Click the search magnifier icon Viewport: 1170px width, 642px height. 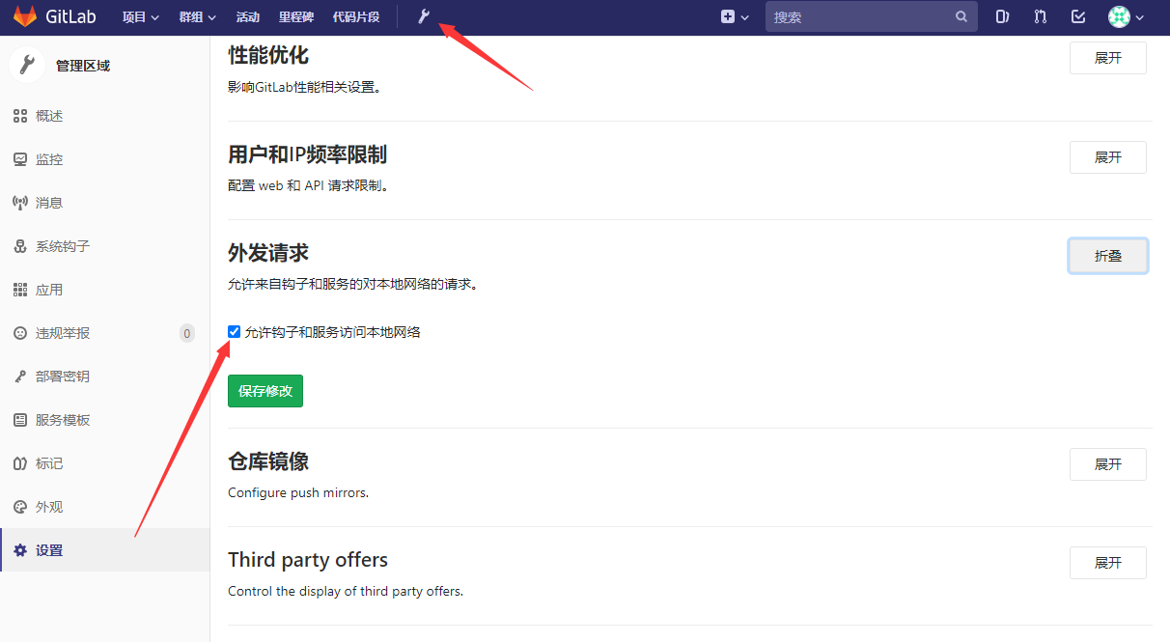coord(961,16)
